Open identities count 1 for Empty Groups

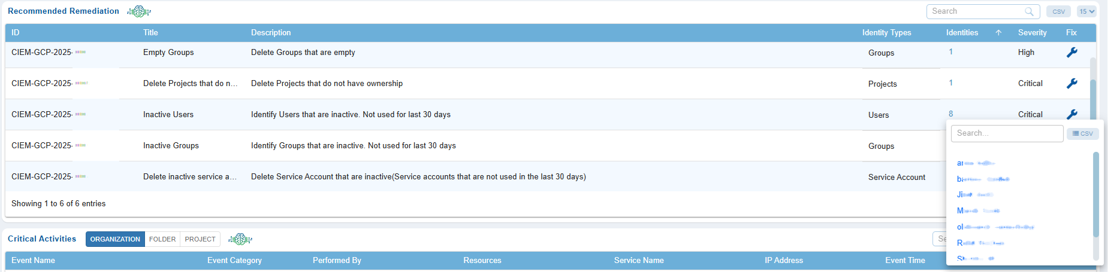950,52
